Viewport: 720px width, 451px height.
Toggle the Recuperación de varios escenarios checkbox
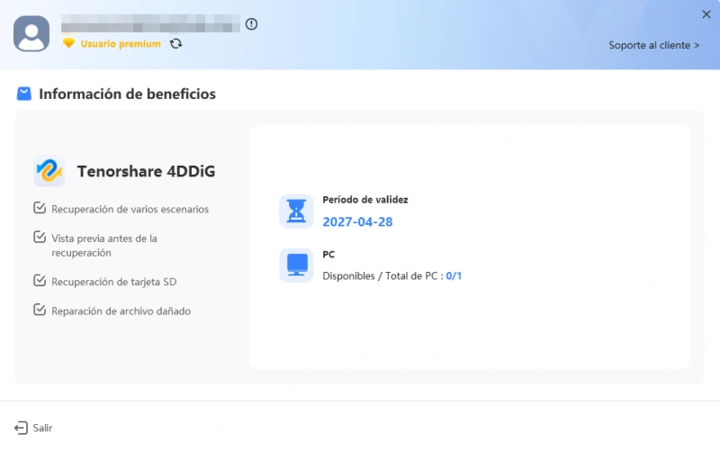tap(40, 208)
